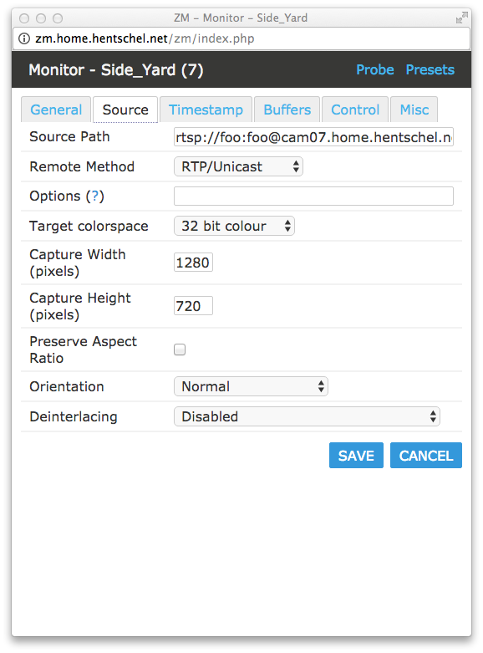Click the fullscreen arrows icon in title bar
483x653 pixels.
pyautogui.click(x=461, y=18)
